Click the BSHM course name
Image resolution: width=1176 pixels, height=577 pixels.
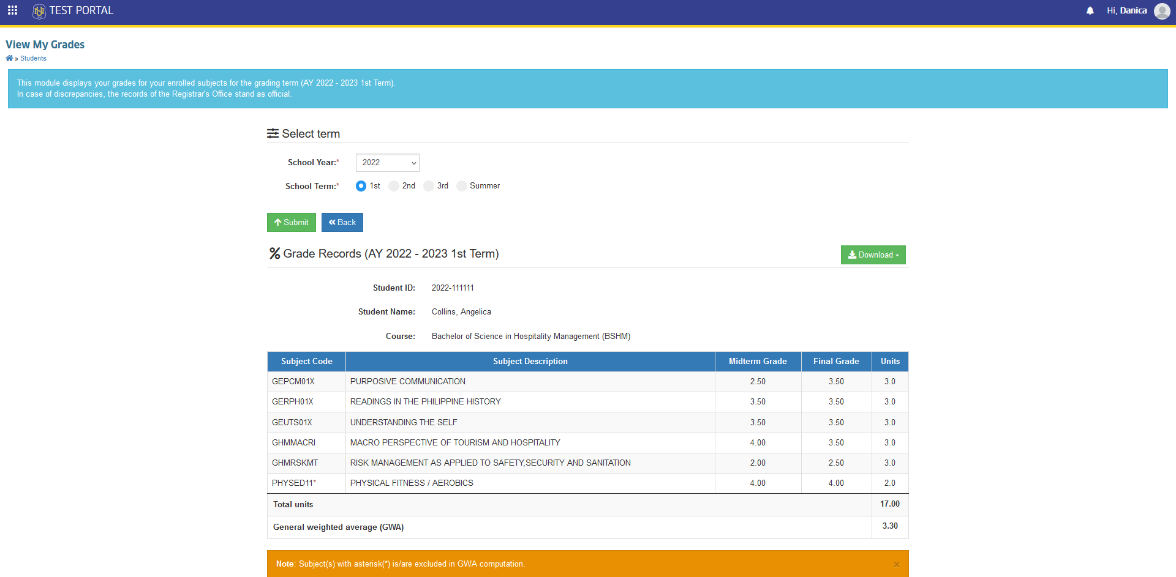tap(531, 337)
